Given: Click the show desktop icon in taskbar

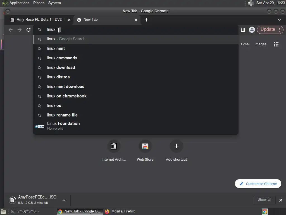Looking at the screenshot, I should (3, 212).
